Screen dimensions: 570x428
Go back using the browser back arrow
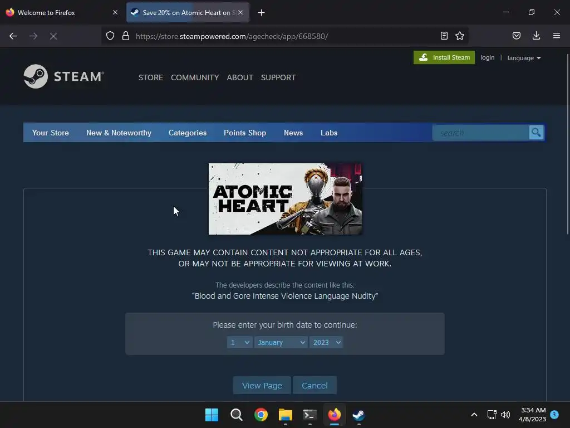[13, 36]
